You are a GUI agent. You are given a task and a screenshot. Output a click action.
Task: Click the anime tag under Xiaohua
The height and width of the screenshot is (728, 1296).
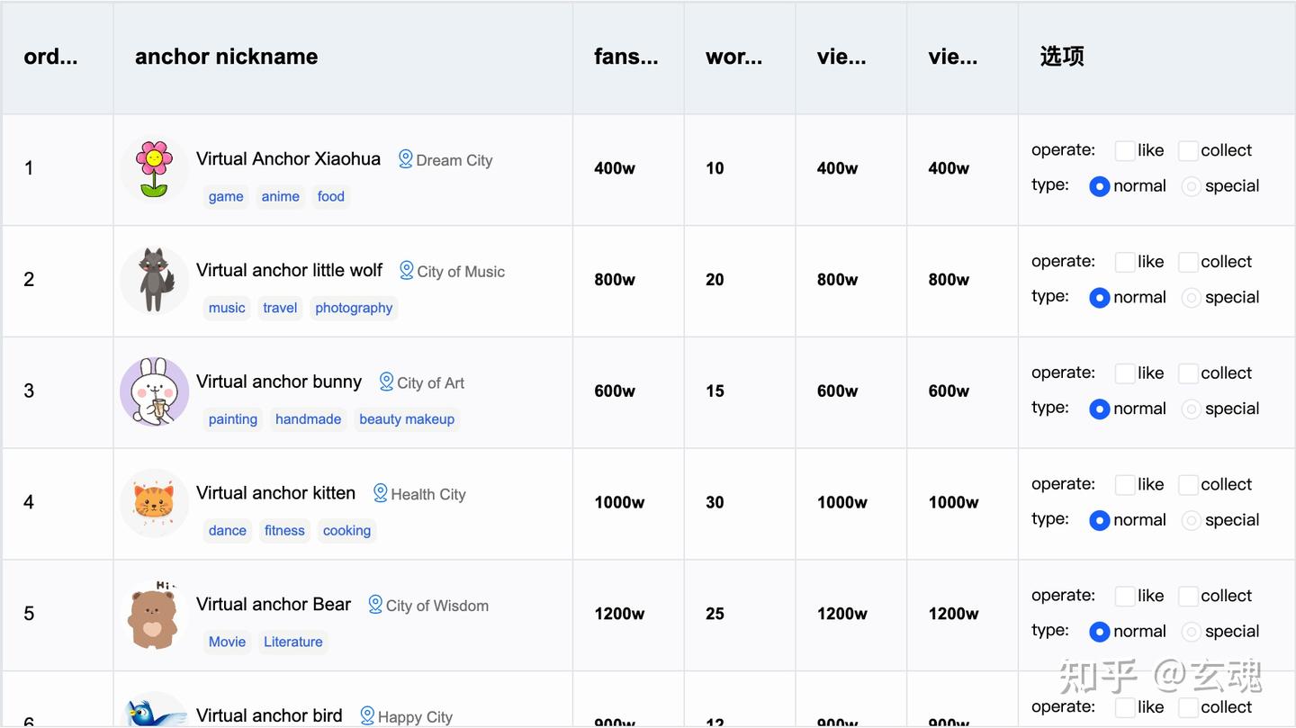pos(280,196)
